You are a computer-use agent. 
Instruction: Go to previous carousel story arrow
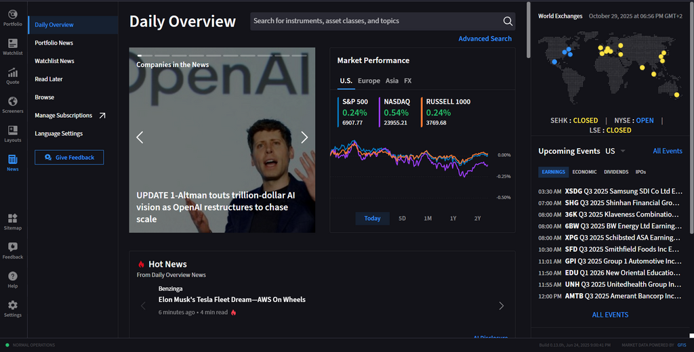pyautogui.click(x=140, y=137)
